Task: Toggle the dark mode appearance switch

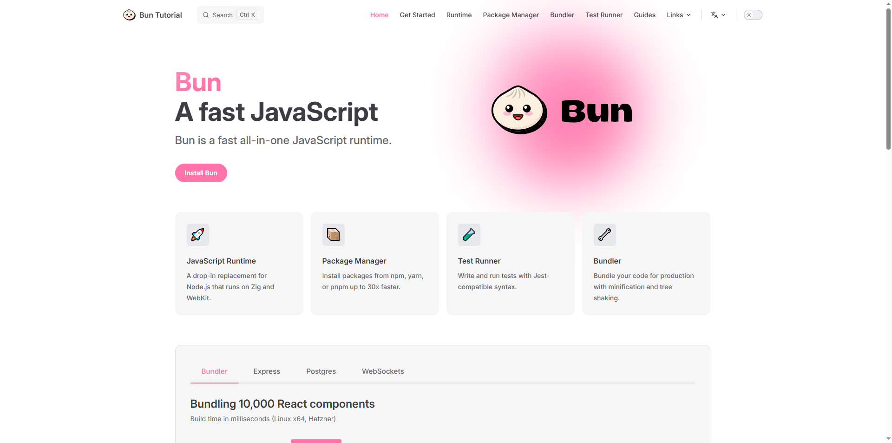Action: pos(753,15)
